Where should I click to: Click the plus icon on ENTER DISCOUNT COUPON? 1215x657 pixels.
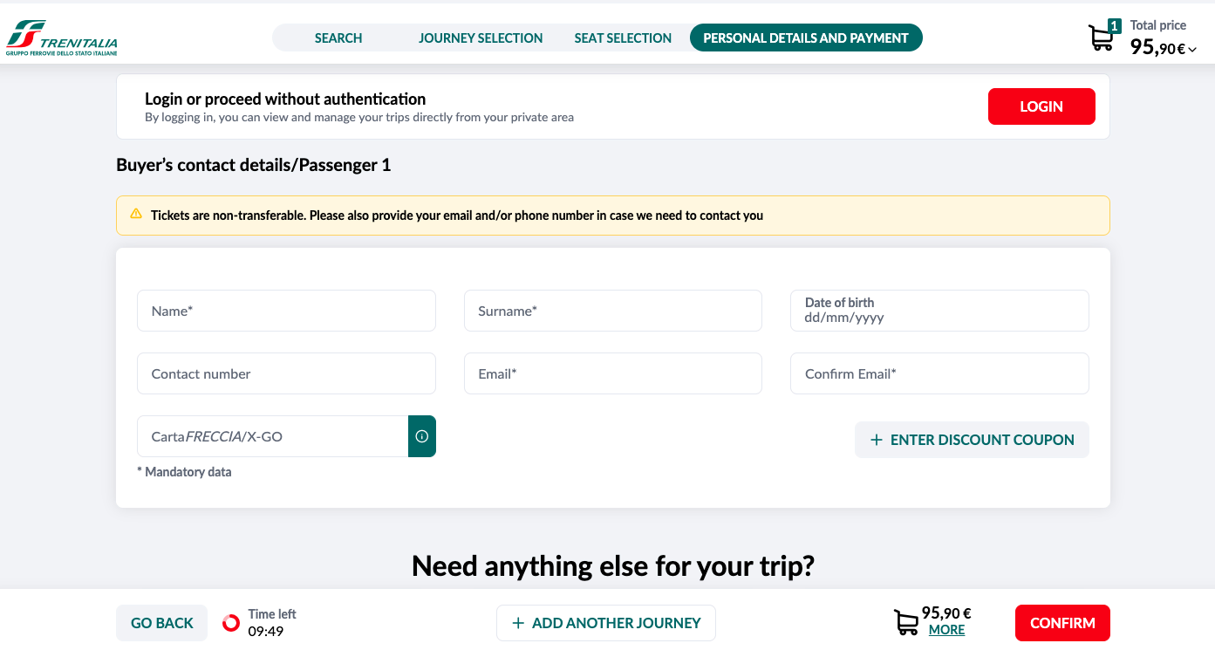pos(876,440)
